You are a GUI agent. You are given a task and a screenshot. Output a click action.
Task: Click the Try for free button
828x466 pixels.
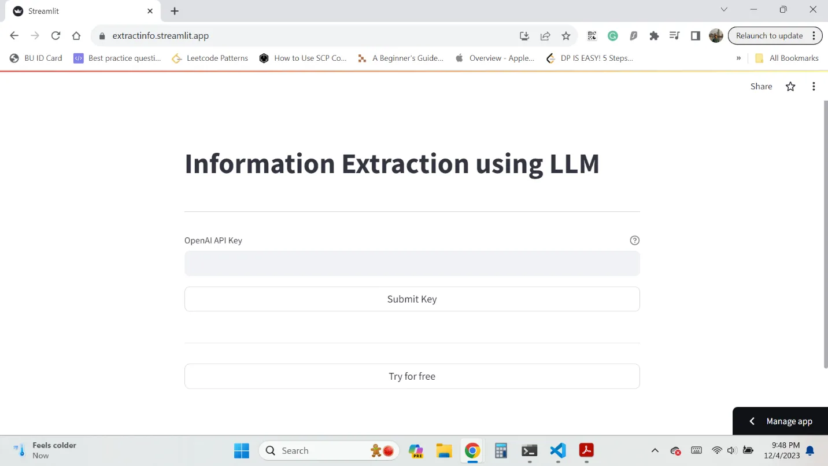(412, 376)
